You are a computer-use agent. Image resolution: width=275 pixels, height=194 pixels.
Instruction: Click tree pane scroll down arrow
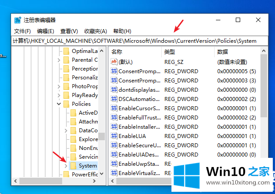[101, 174]
